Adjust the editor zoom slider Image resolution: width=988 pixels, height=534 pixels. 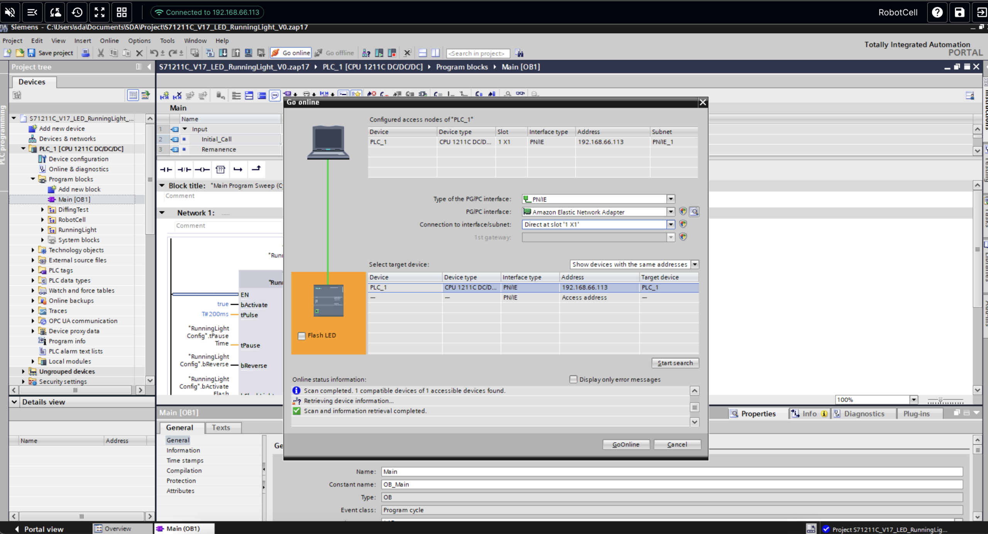click(941, 400)
